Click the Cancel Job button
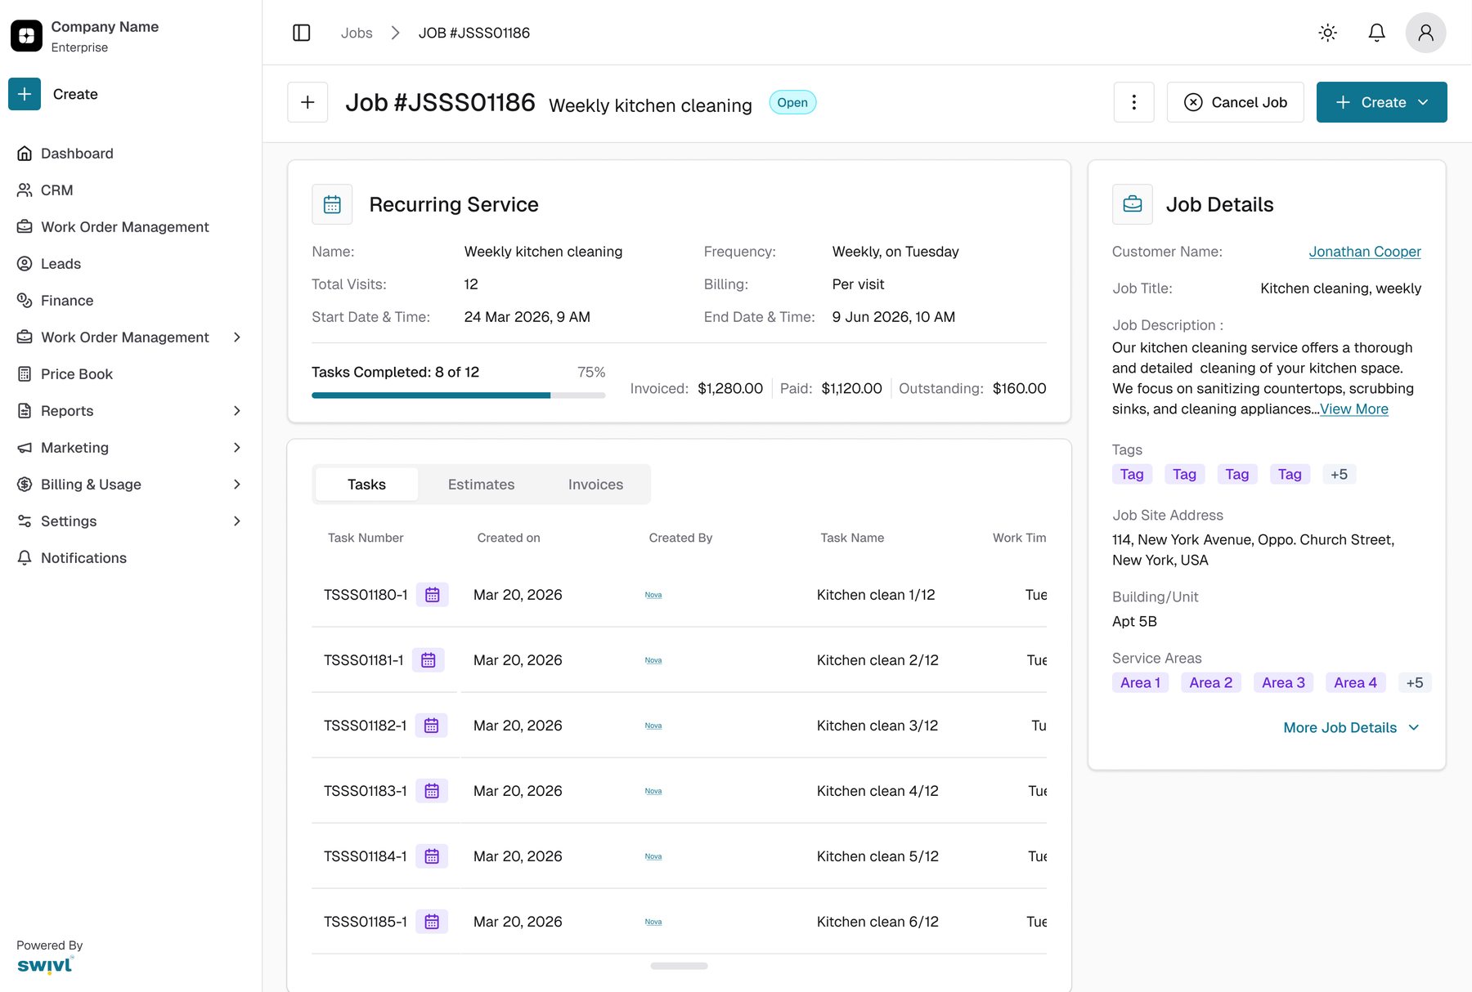The height and width of the screenshot is (992, 1472). (x=1235, y=102)
